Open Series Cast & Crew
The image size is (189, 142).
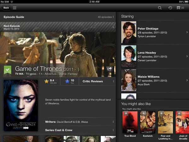point(59,130)
